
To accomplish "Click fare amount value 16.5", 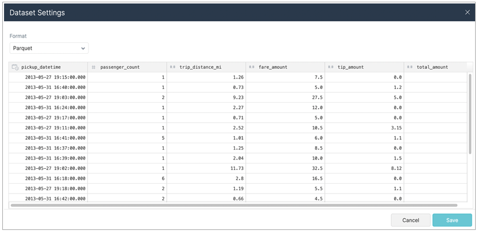I will click(317, 179).
